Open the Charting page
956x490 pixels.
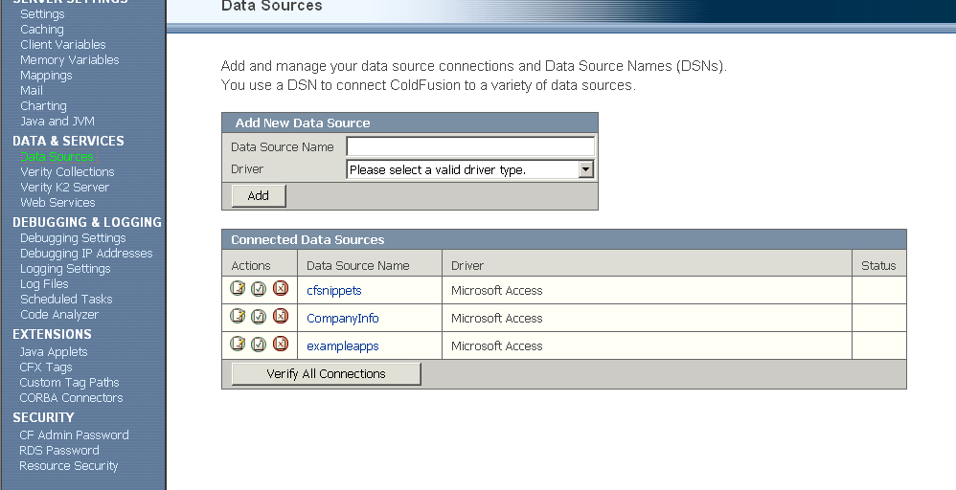[x=43, y=105]
